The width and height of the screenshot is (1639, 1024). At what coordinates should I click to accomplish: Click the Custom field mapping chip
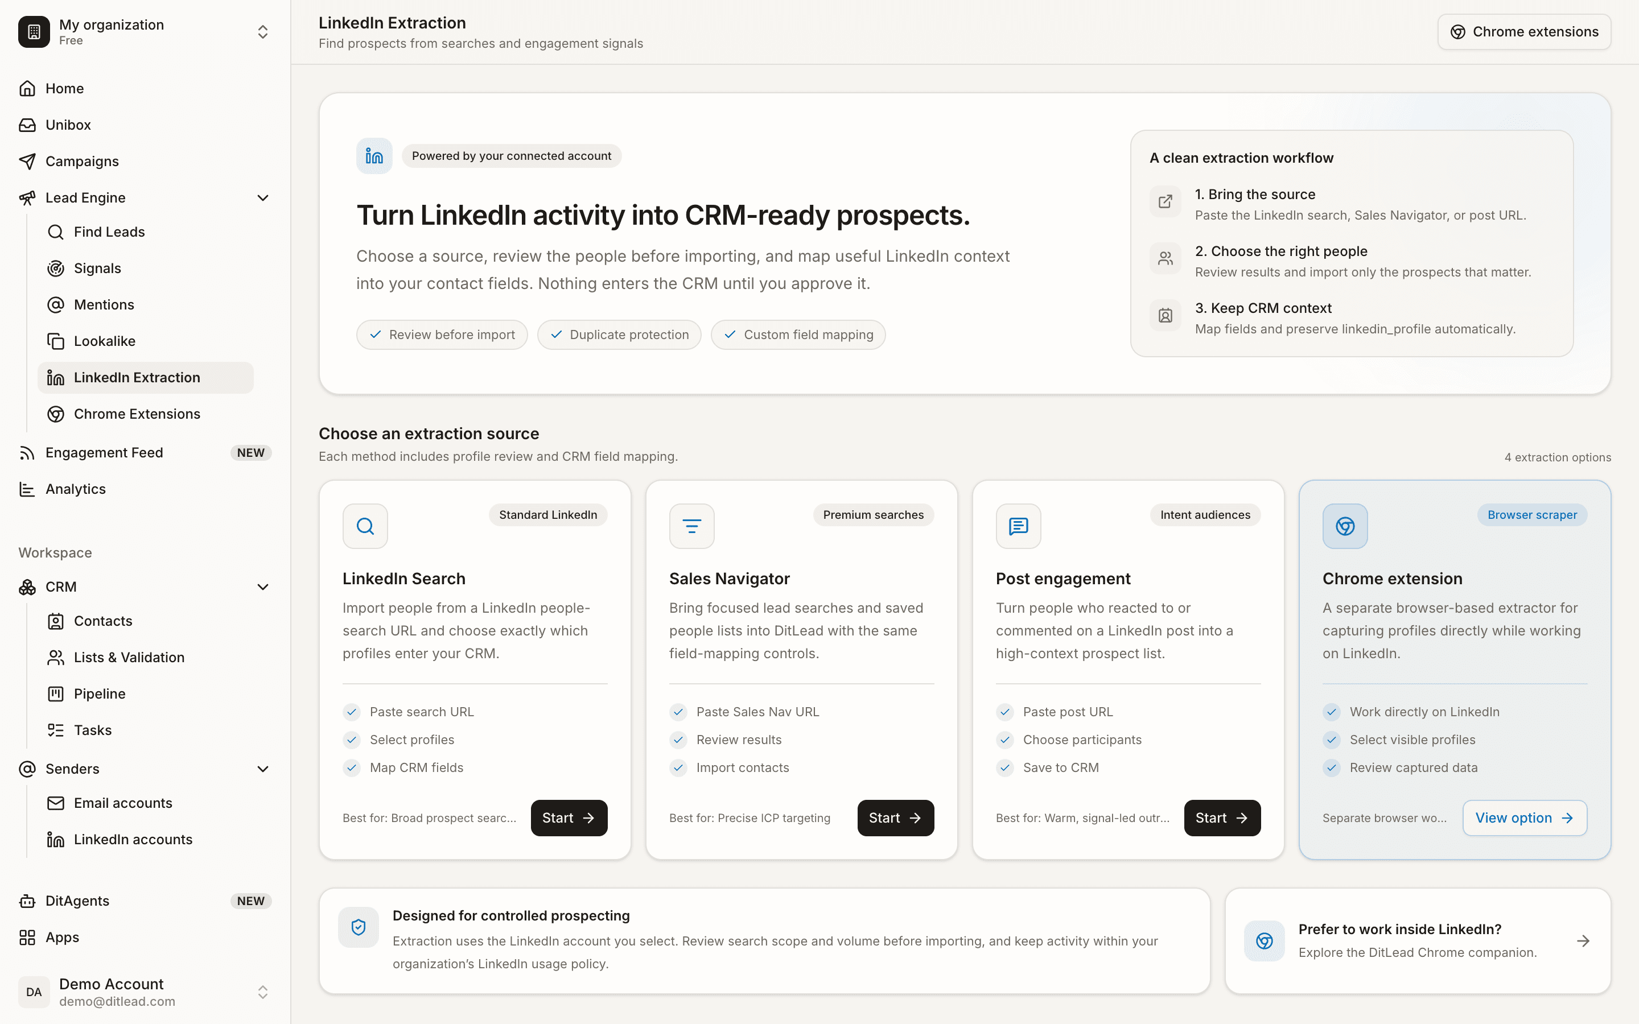(x=798, y=335)
